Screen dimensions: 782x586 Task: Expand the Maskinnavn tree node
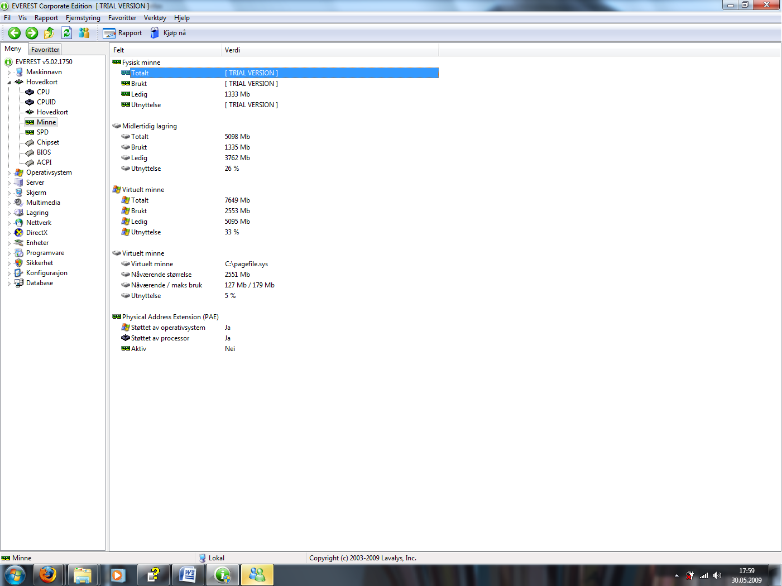point(9,73)
